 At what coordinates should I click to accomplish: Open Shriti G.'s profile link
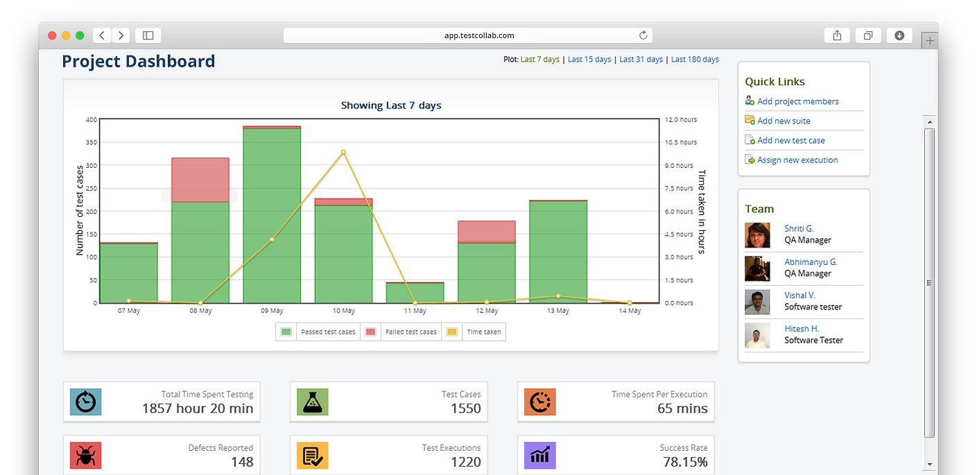coord(799,228)
